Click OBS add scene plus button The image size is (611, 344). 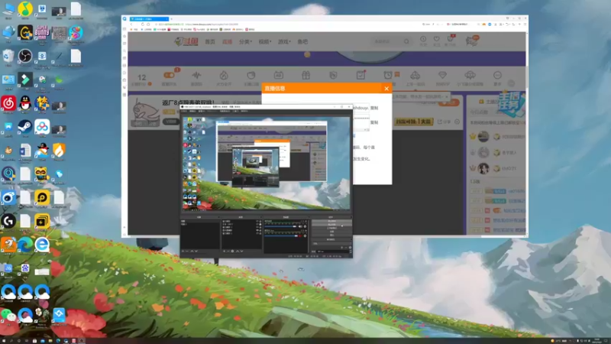point(183,252)
